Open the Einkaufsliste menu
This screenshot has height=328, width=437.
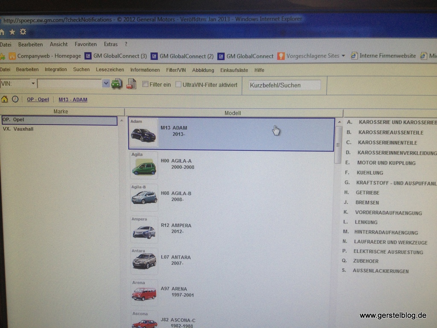(x=234, y=70)
